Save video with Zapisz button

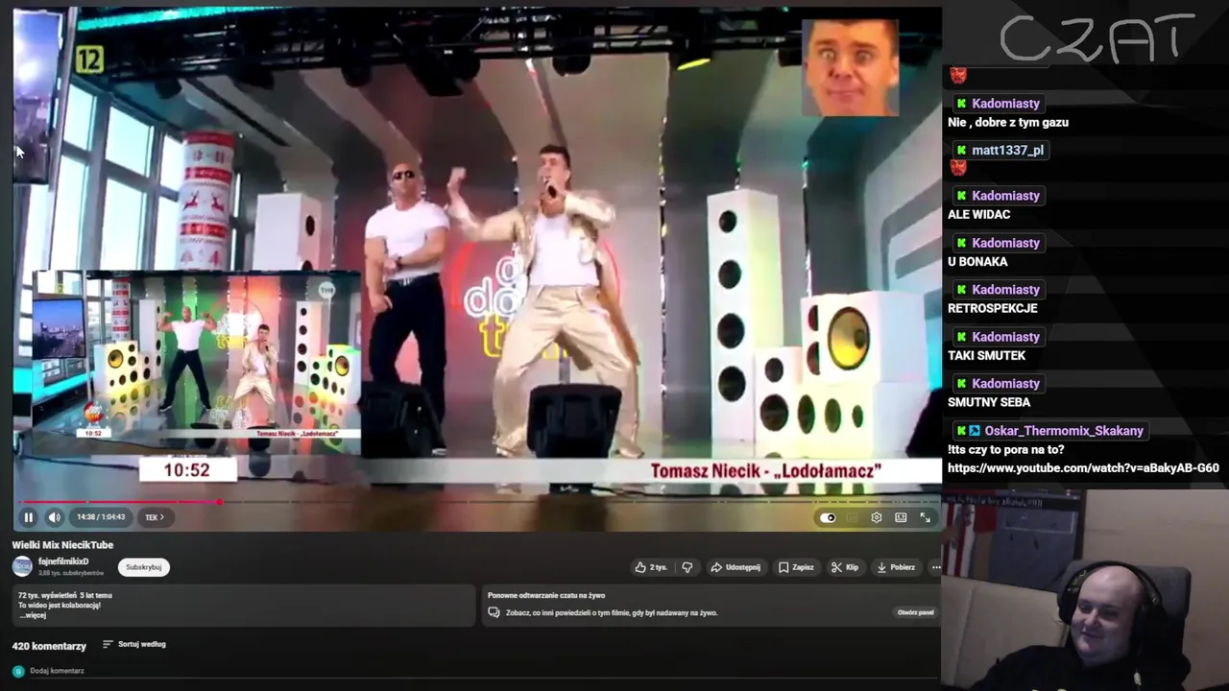(x=796, y=567)
